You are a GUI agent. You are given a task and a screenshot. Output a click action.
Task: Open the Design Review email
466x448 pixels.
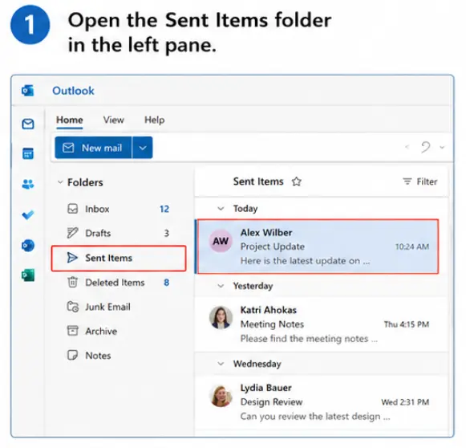click(x=321, y=402)
